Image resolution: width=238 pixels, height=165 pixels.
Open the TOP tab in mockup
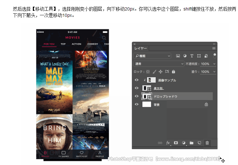click(63, 44)
